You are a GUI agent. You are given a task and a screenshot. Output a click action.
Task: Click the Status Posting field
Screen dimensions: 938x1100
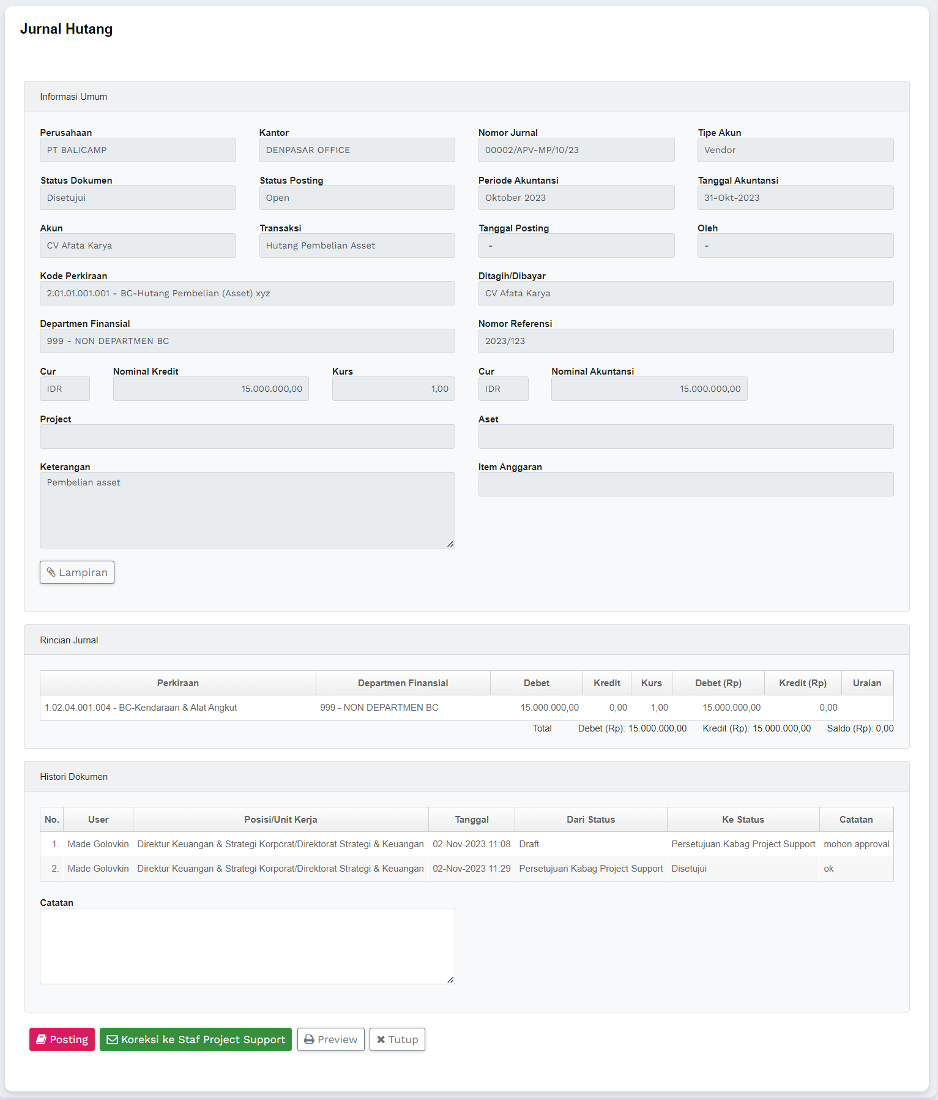[357, 198]
